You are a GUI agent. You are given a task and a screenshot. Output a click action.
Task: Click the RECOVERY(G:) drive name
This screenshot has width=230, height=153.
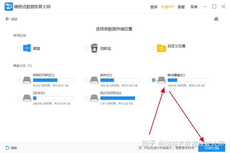111,93
